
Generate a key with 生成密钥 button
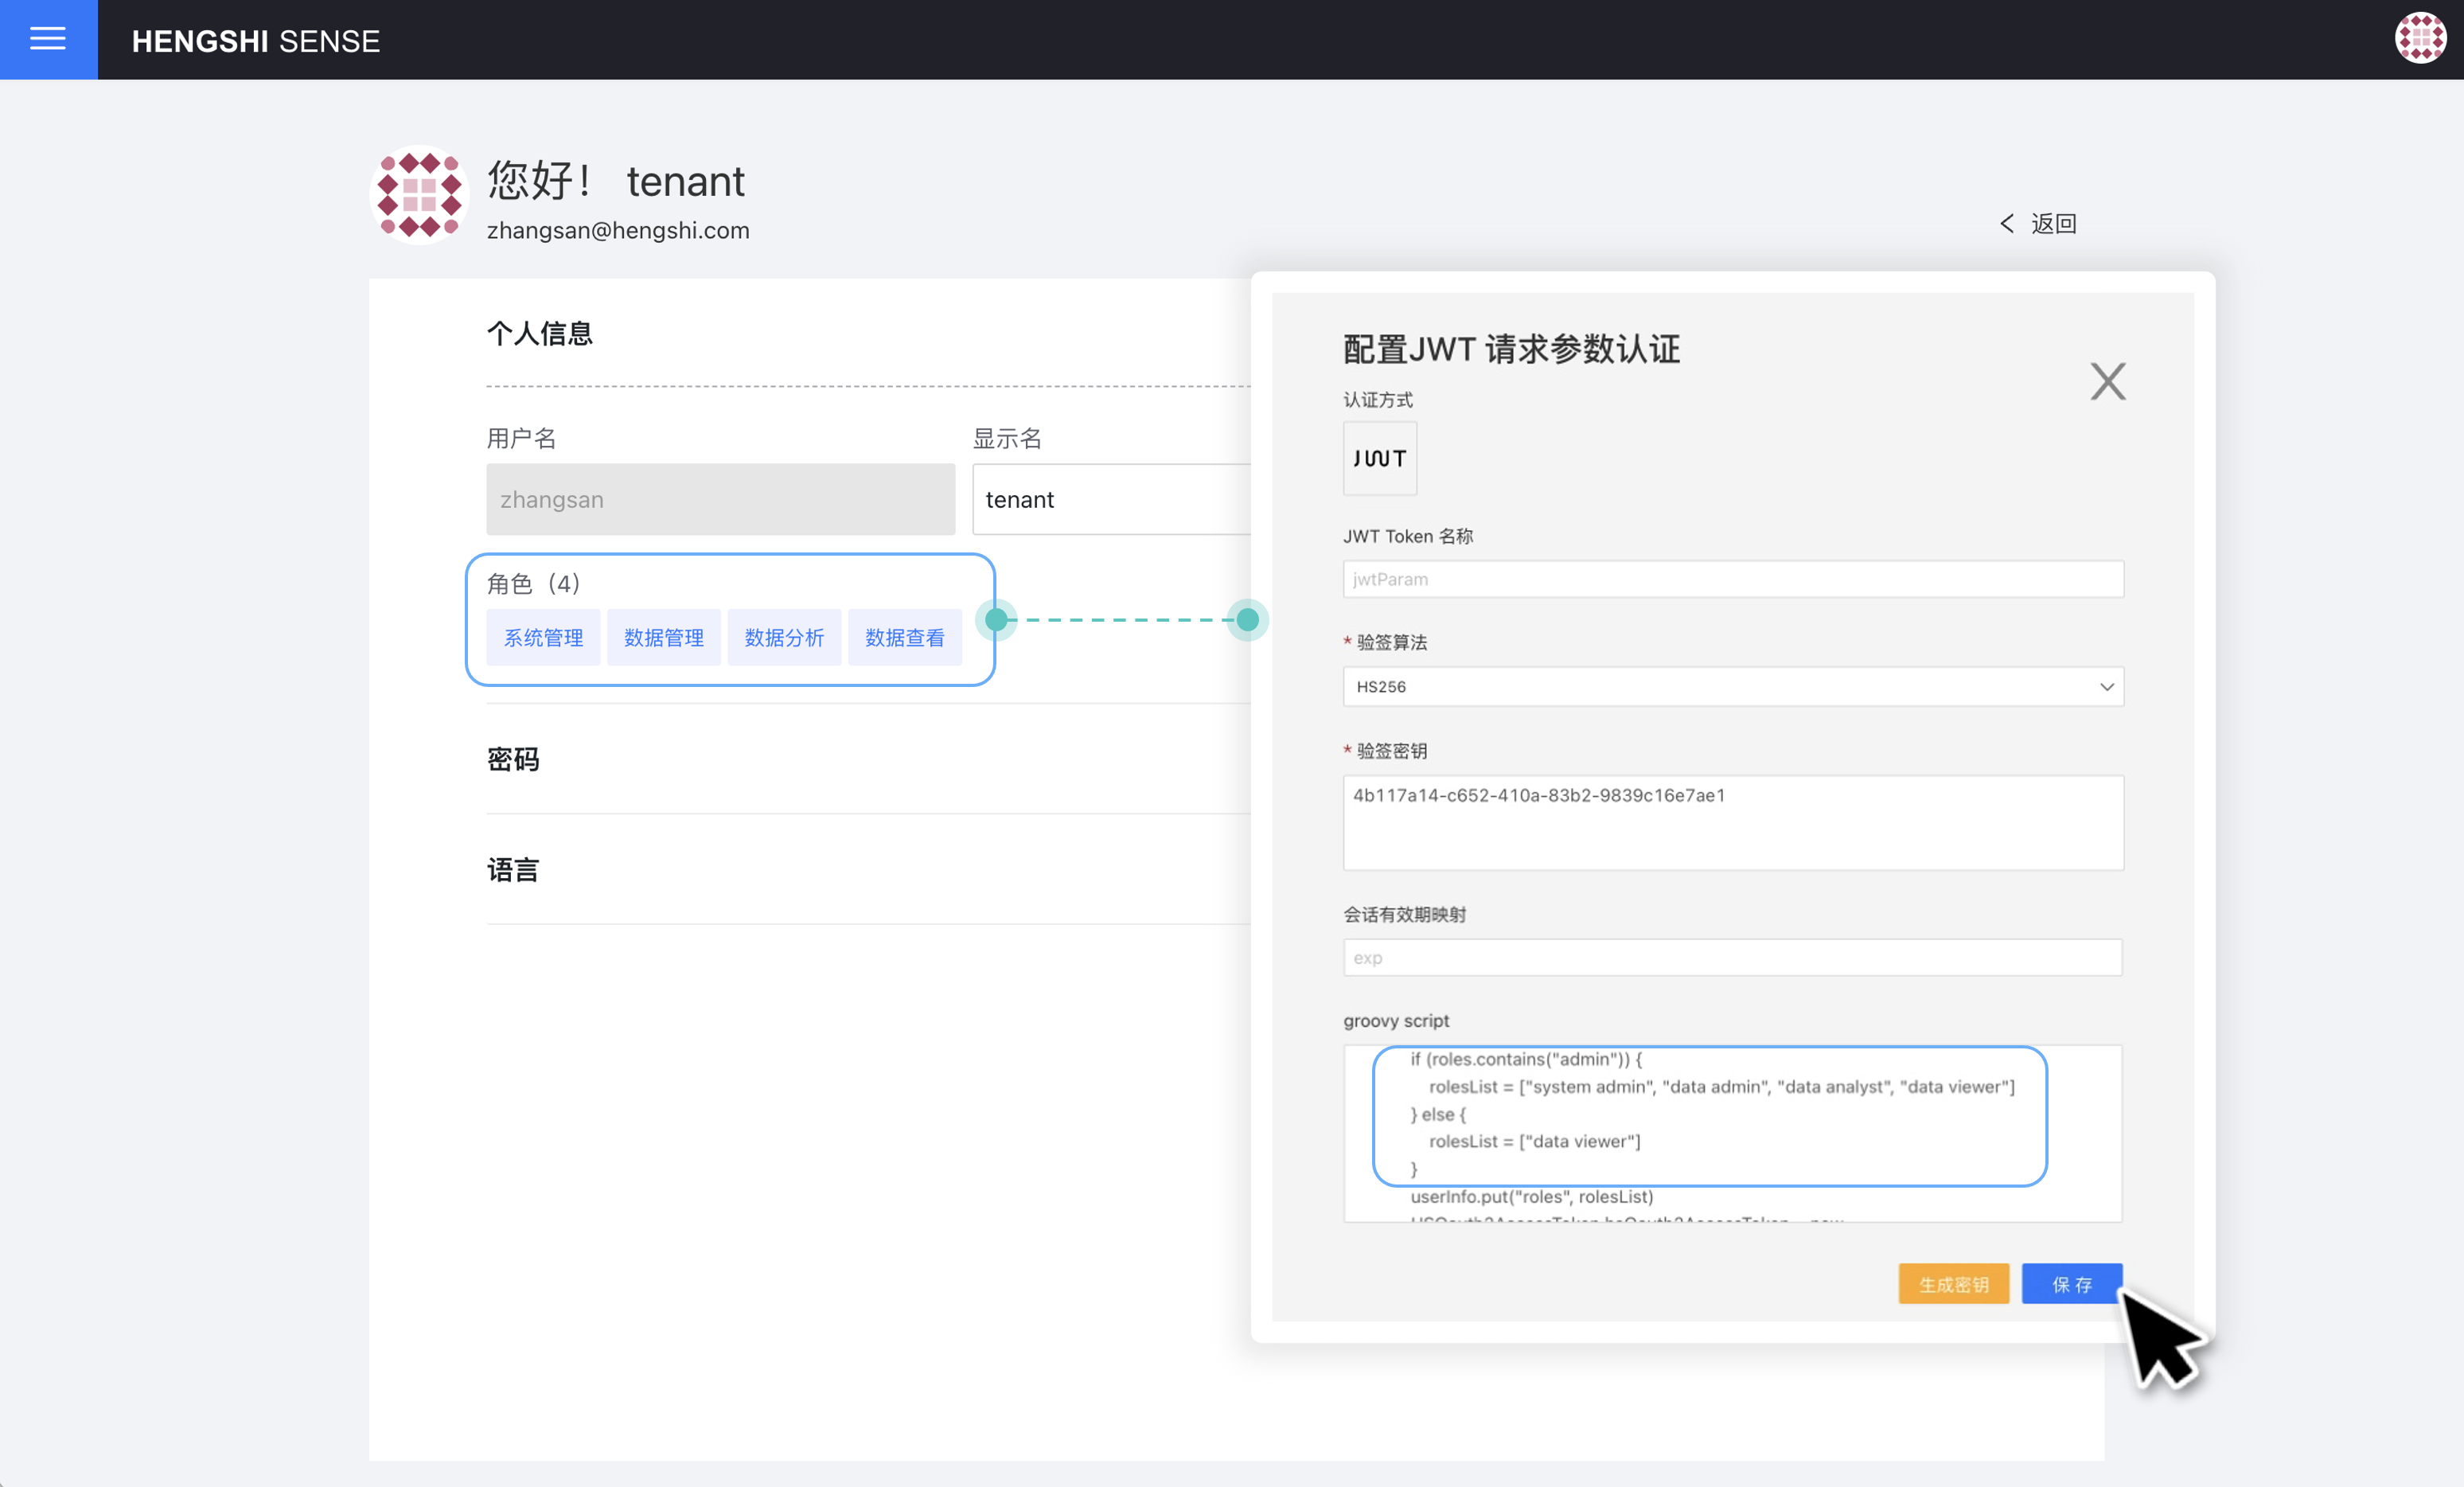click(x=1953, y=1284)
